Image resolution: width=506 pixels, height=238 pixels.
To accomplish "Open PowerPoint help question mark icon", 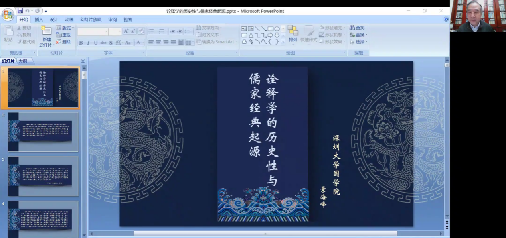I will [x=446, y=19].
